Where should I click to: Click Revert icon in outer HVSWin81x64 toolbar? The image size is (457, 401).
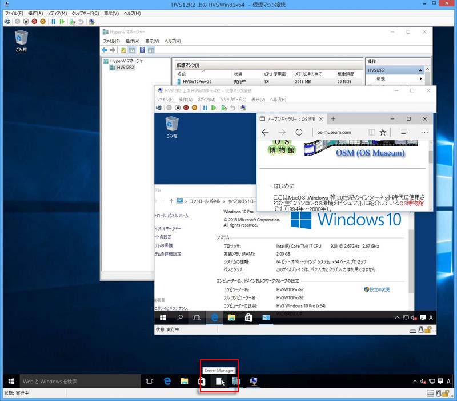(x=81, y=22)
